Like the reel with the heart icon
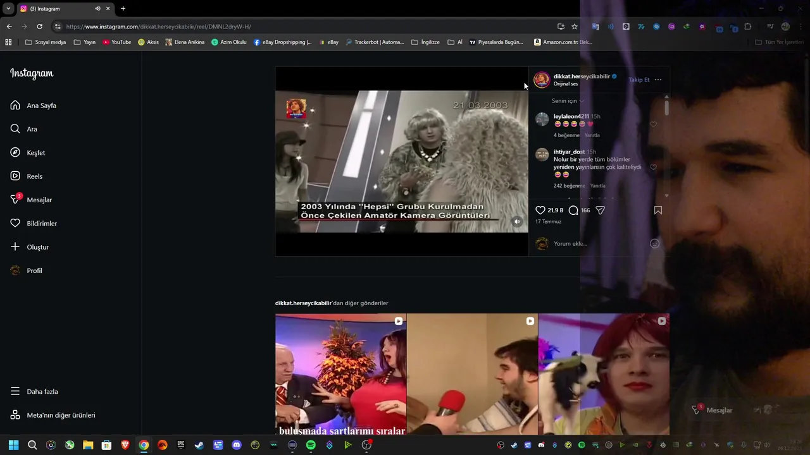The height and width of the screenshot is (455, 810). pyautogui.click(x=540, y=210)
